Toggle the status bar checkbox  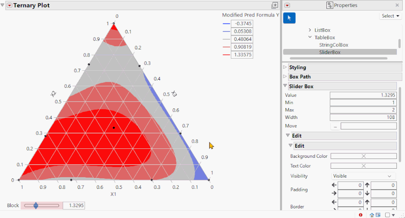click(x=388, y=215)
